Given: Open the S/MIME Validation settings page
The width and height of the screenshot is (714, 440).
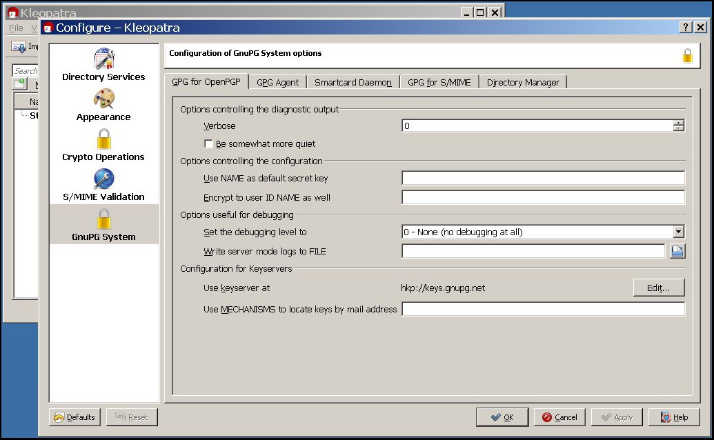Looking at the screenshot, I should [103, 185].
